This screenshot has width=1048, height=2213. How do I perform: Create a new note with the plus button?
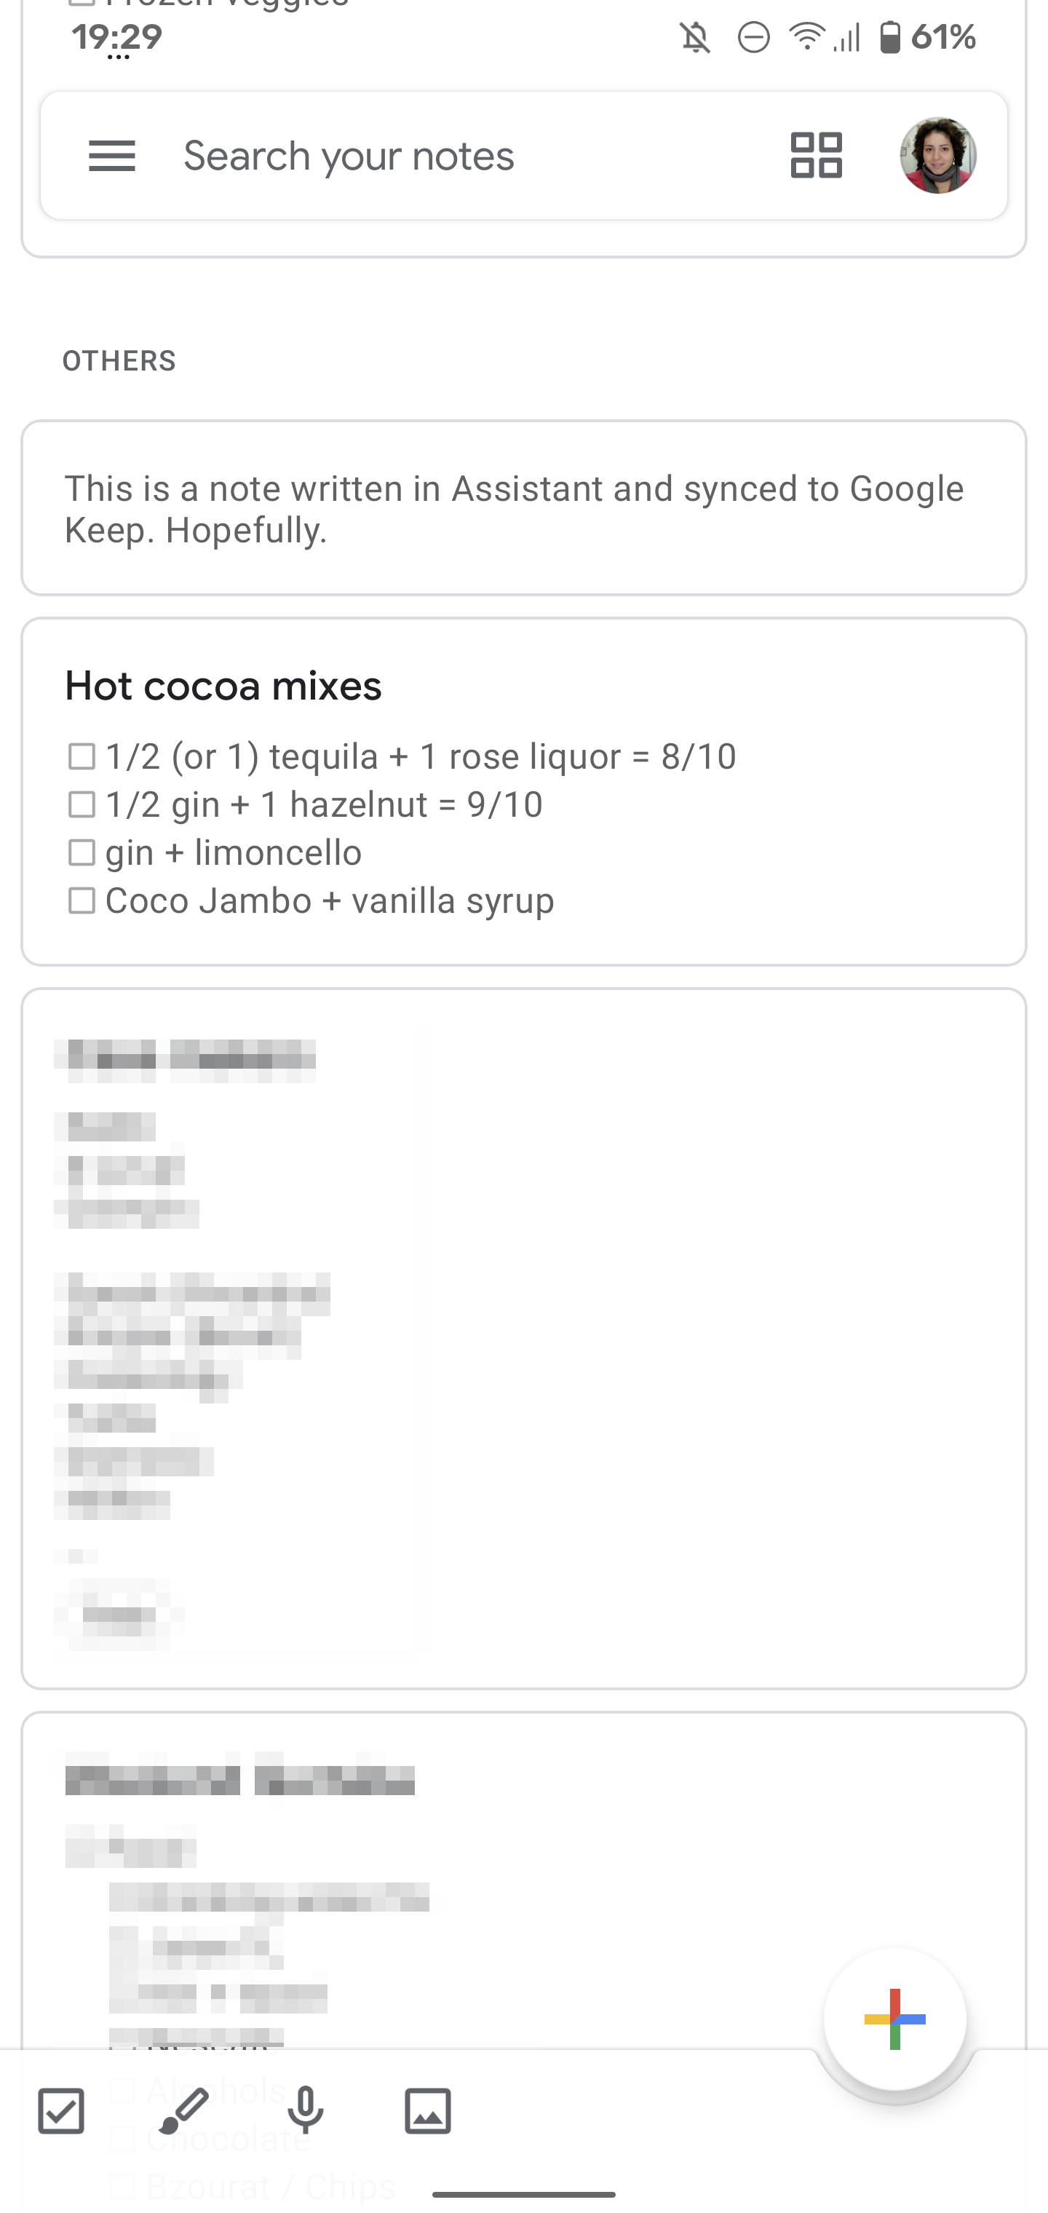(895, 2019)
